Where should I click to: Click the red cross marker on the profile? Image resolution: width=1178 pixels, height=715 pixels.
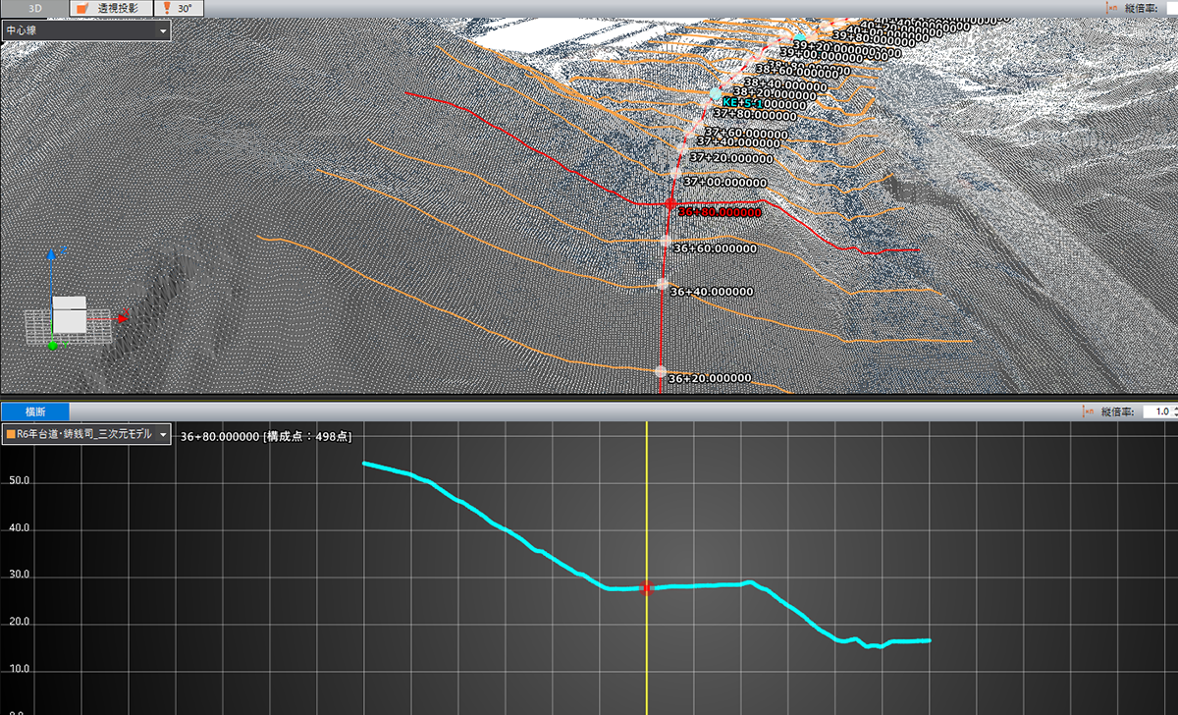(x=646, y=588)
